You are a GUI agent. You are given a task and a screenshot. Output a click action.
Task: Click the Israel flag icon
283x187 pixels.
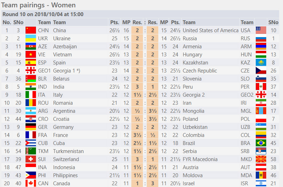(x=261, y=183)
